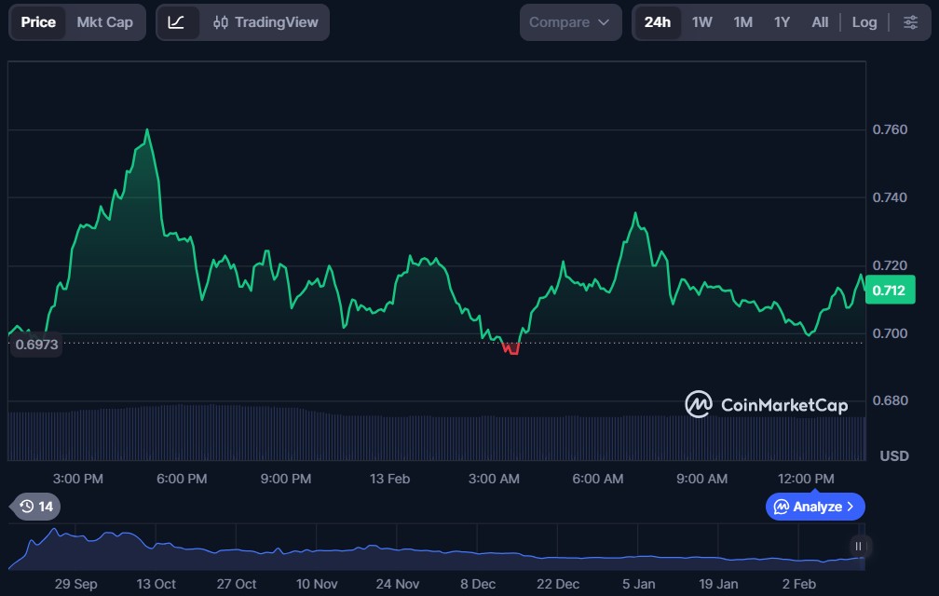The image size is (939, 596).
Task: Click the blue Analyze button
Action: pyautogui.click(x=815, y=507)
